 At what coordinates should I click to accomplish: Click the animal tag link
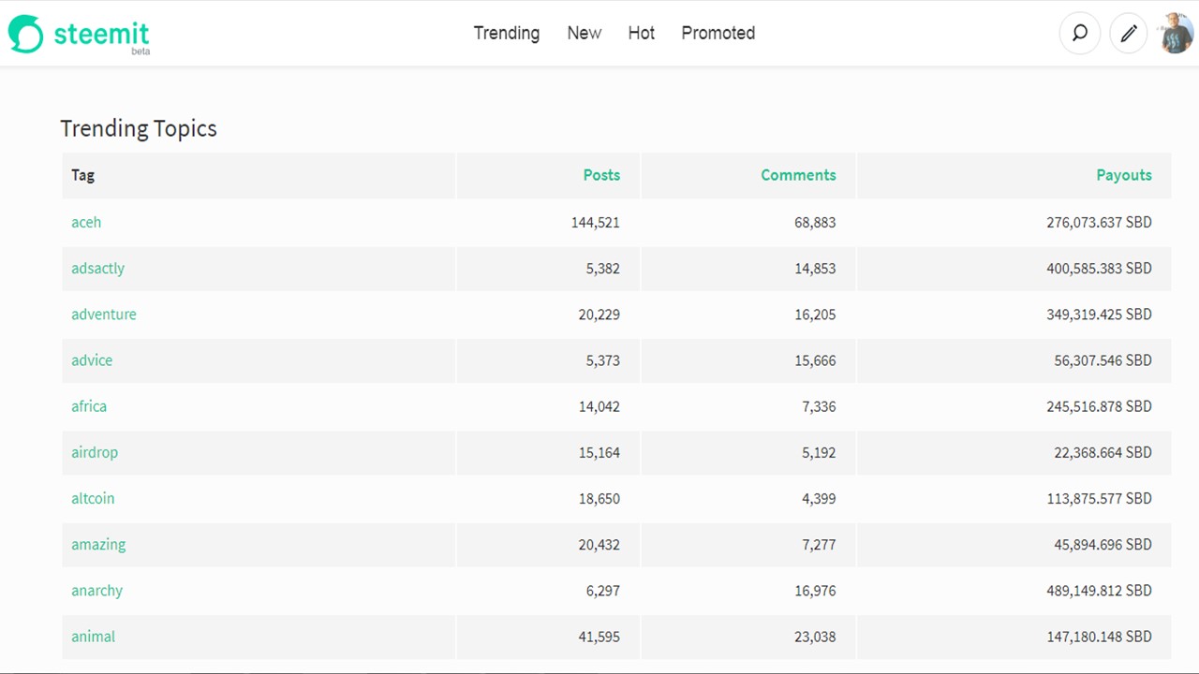93,637
